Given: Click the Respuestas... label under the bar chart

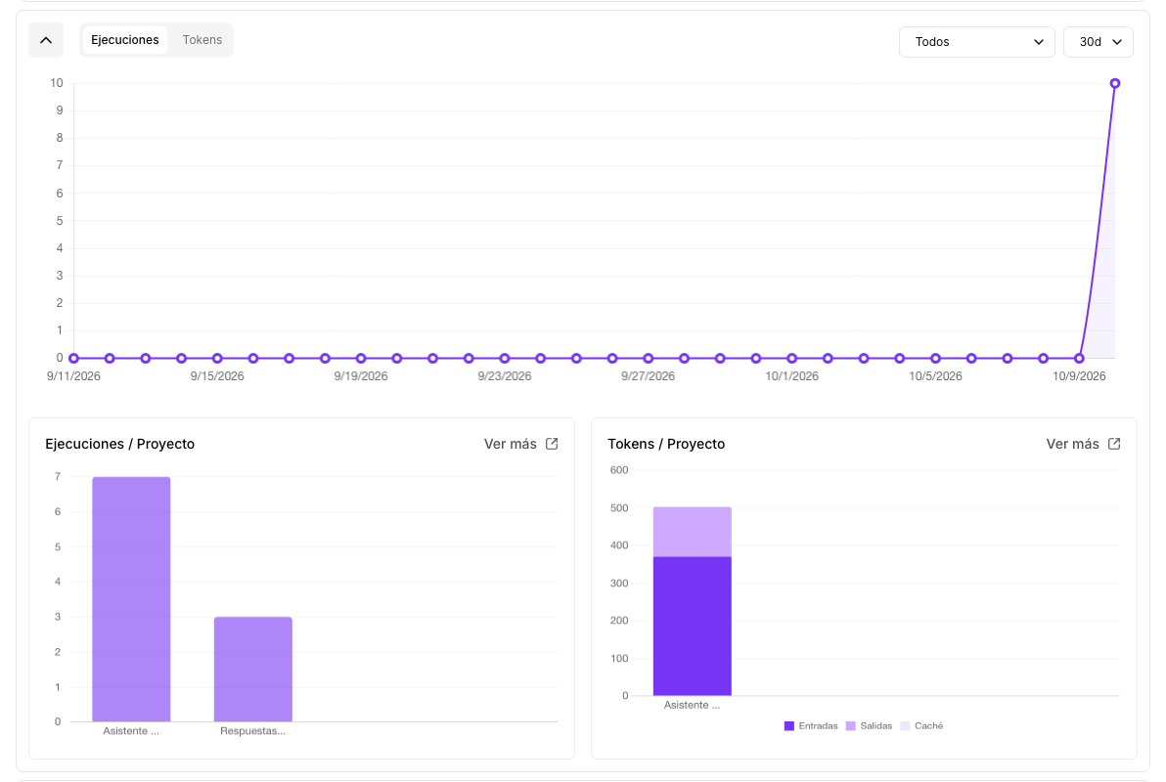Looking at the screenshot, I should click(252, 731).
